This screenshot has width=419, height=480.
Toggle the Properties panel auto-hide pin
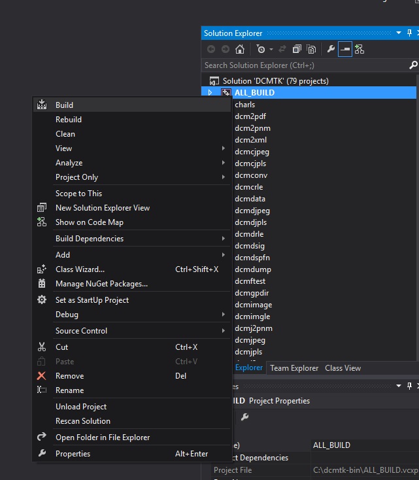point(409,386)
